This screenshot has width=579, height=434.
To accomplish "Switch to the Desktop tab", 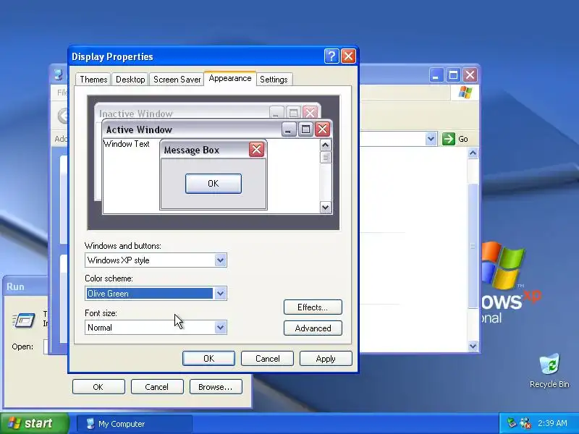I will click(130, 80).
